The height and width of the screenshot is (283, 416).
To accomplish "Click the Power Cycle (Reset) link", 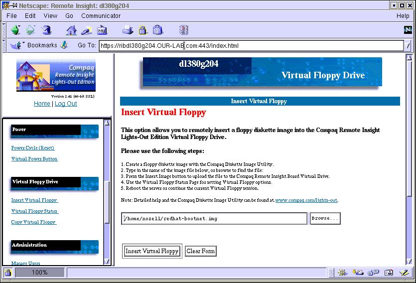I will (x=33, y=148).
